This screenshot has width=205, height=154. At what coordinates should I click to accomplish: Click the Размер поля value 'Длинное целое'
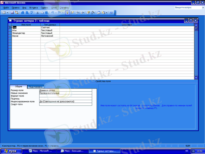point(66,90)
